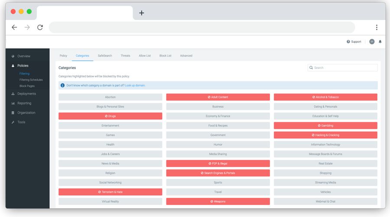Select Filtering under Policies
Screen dimensions: 390x217
click(x=24, y=73)
